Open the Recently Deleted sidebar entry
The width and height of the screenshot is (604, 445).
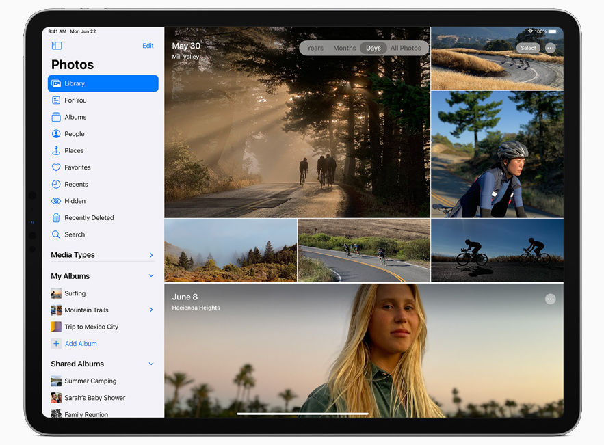click(103, 218)
